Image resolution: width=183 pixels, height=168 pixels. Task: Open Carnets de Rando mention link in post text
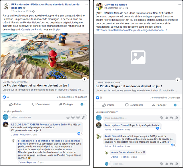(x=32, y=29)
